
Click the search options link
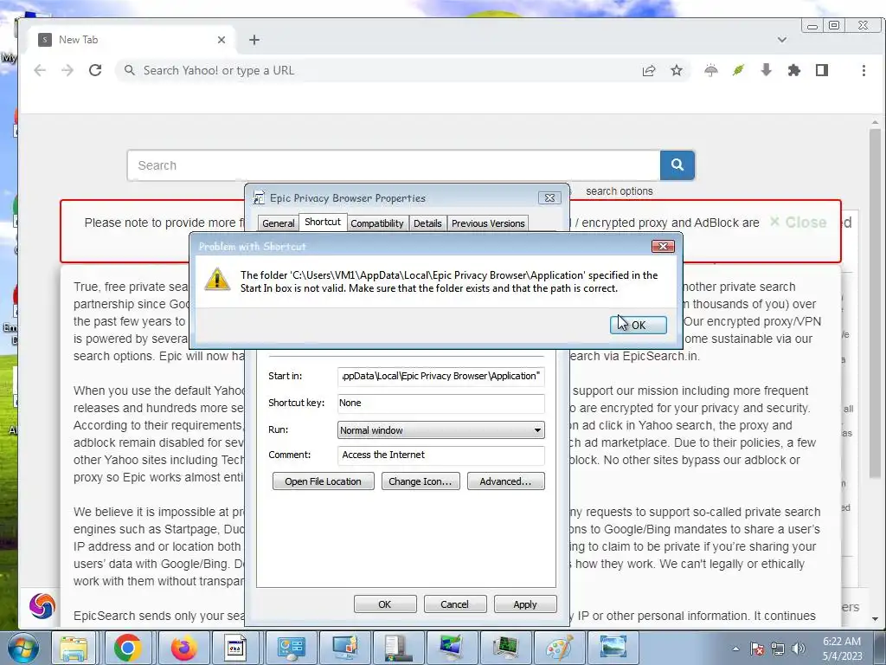click(x=620, y=191)
